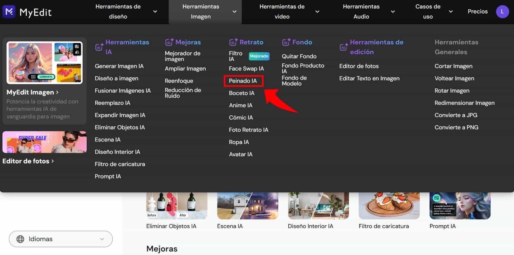
Task: Click the globe icon in Idiomas selector
Action: (20, 239)
